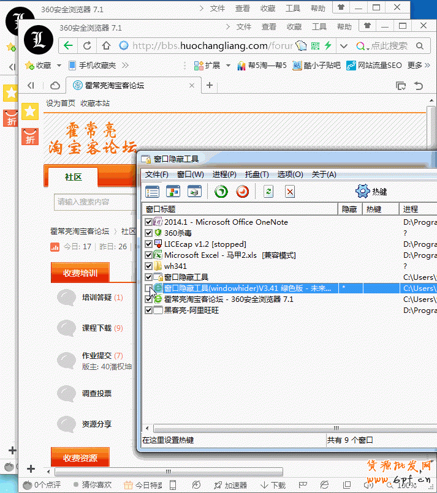
Task: Open the 培训答疑 forum link
Action: pyautogui.click(x=97, y=298)
